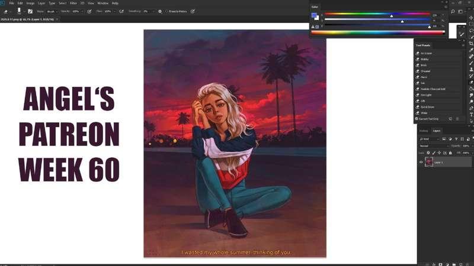Select the Crop tool
This screenshot has width=474, height=266.
tap(471, 44)
